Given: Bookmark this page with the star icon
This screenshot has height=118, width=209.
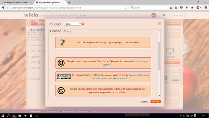Looking at the screenshot, I should tap(171, 8).
